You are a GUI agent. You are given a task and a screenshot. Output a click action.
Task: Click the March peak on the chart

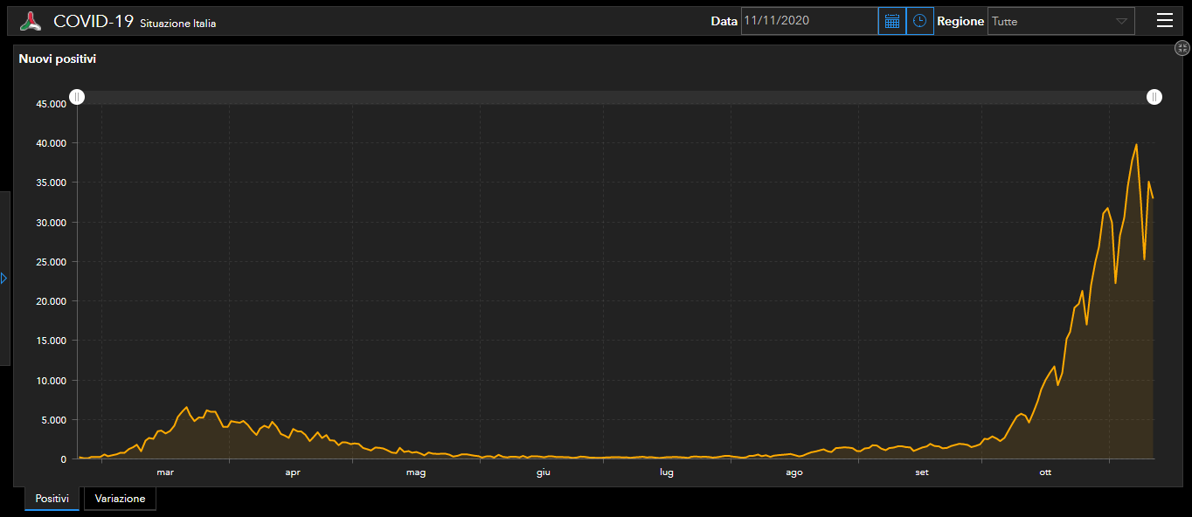185,407
